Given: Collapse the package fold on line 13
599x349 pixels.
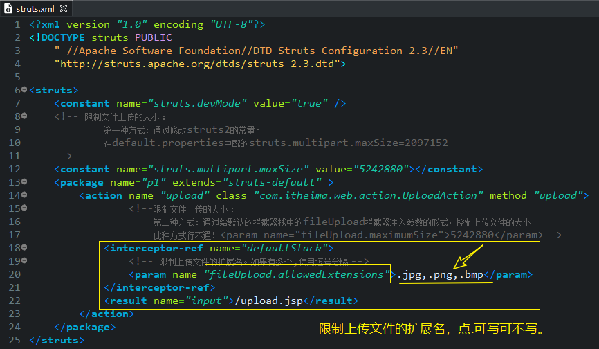Looking at the screenshot, I should click(x=24, y=181).
